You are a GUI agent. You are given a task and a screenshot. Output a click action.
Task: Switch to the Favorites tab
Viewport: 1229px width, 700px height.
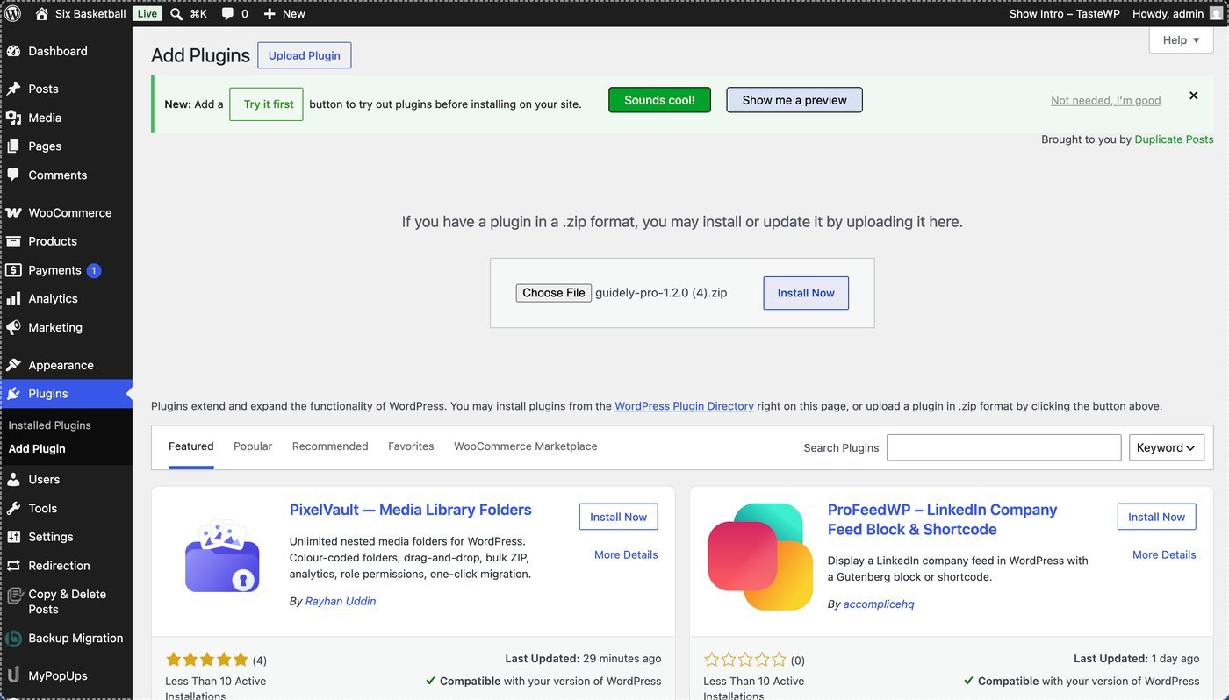[x=411, y=446]
